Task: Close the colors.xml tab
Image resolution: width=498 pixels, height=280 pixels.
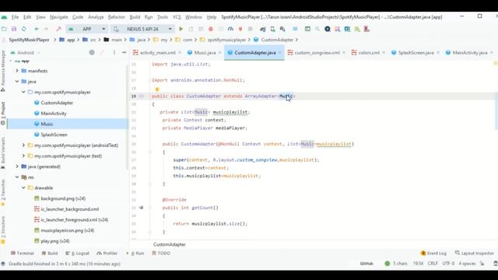Action: (x=384, y=53)
